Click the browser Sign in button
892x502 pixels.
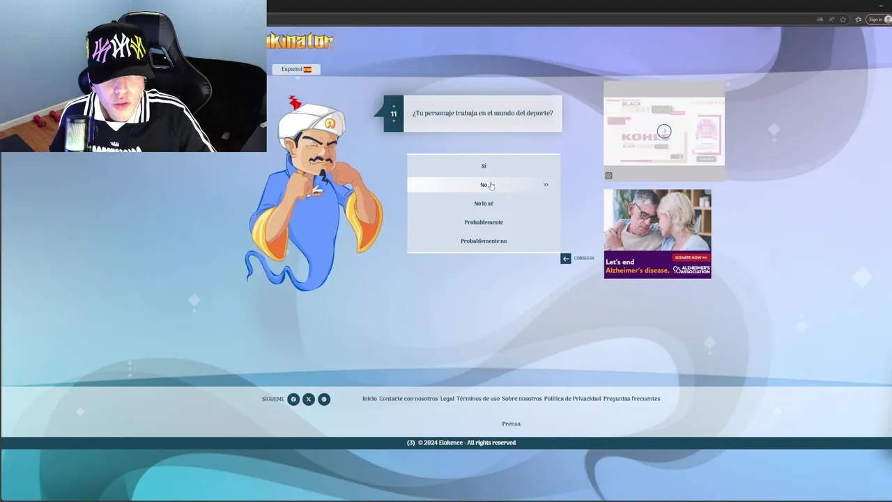coord(879,20)
